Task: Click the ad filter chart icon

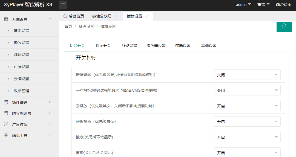Action: [x=6, y=124]
